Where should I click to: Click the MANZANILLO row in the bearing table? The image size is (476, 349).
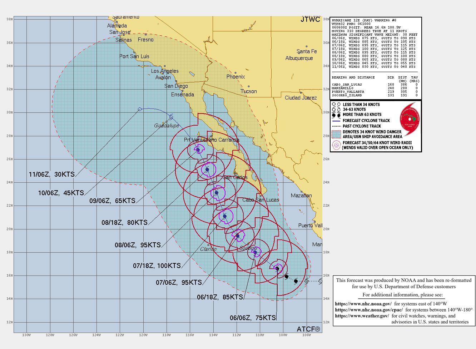[x=375, y=88]
